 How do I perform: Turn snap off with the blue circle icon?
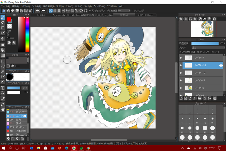[x=51, y=11]
